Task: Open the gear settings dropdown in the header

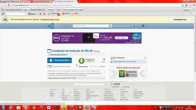Action: (x=144, y=26)
